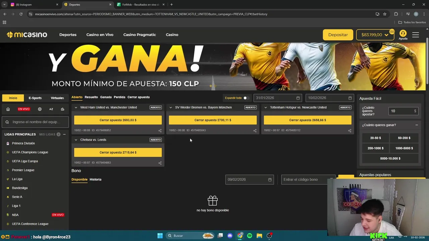Click Cerrar apuesta 2693,03 $ button

point(118,120)
